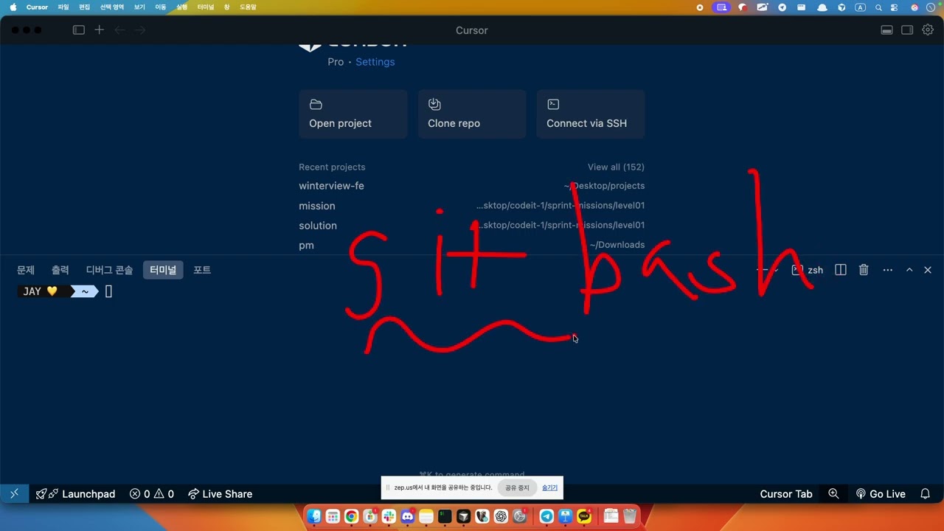Open terminal more actions ellipsis menu

click(887, 270)
